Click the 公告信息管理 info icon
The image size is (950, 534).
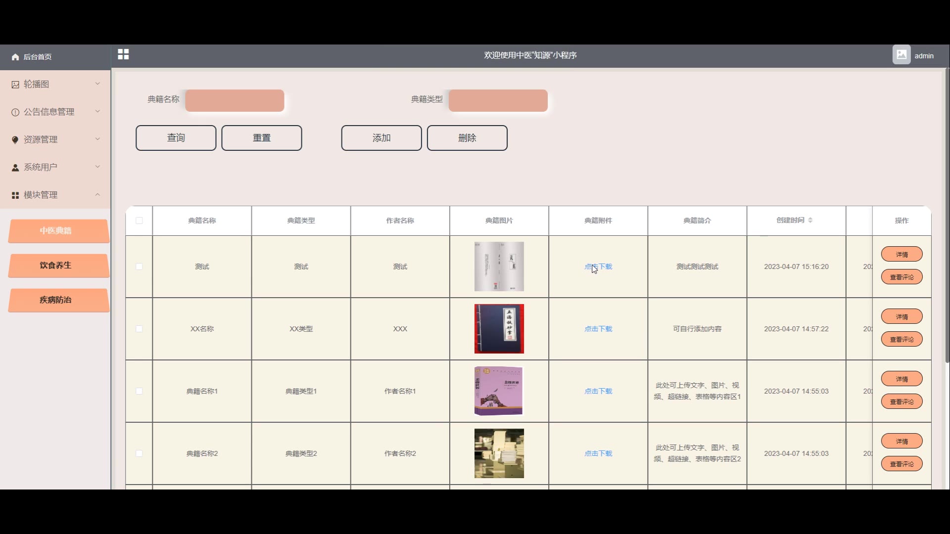click(x=15, y=112)
